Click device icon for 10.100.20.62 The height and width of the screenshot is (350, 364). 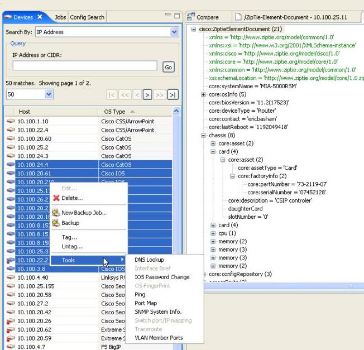click(x=11, y=330)
